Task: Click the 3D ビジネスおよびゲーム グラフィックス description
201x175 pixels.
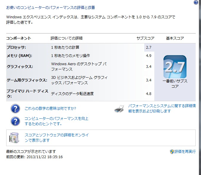Action: [x=79, y=80]
